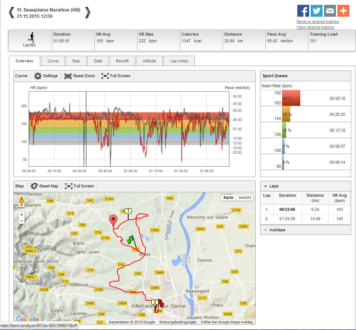The image size is (356, 330).
Task: Click zone time 00:26:25
Action: [337, 114]
